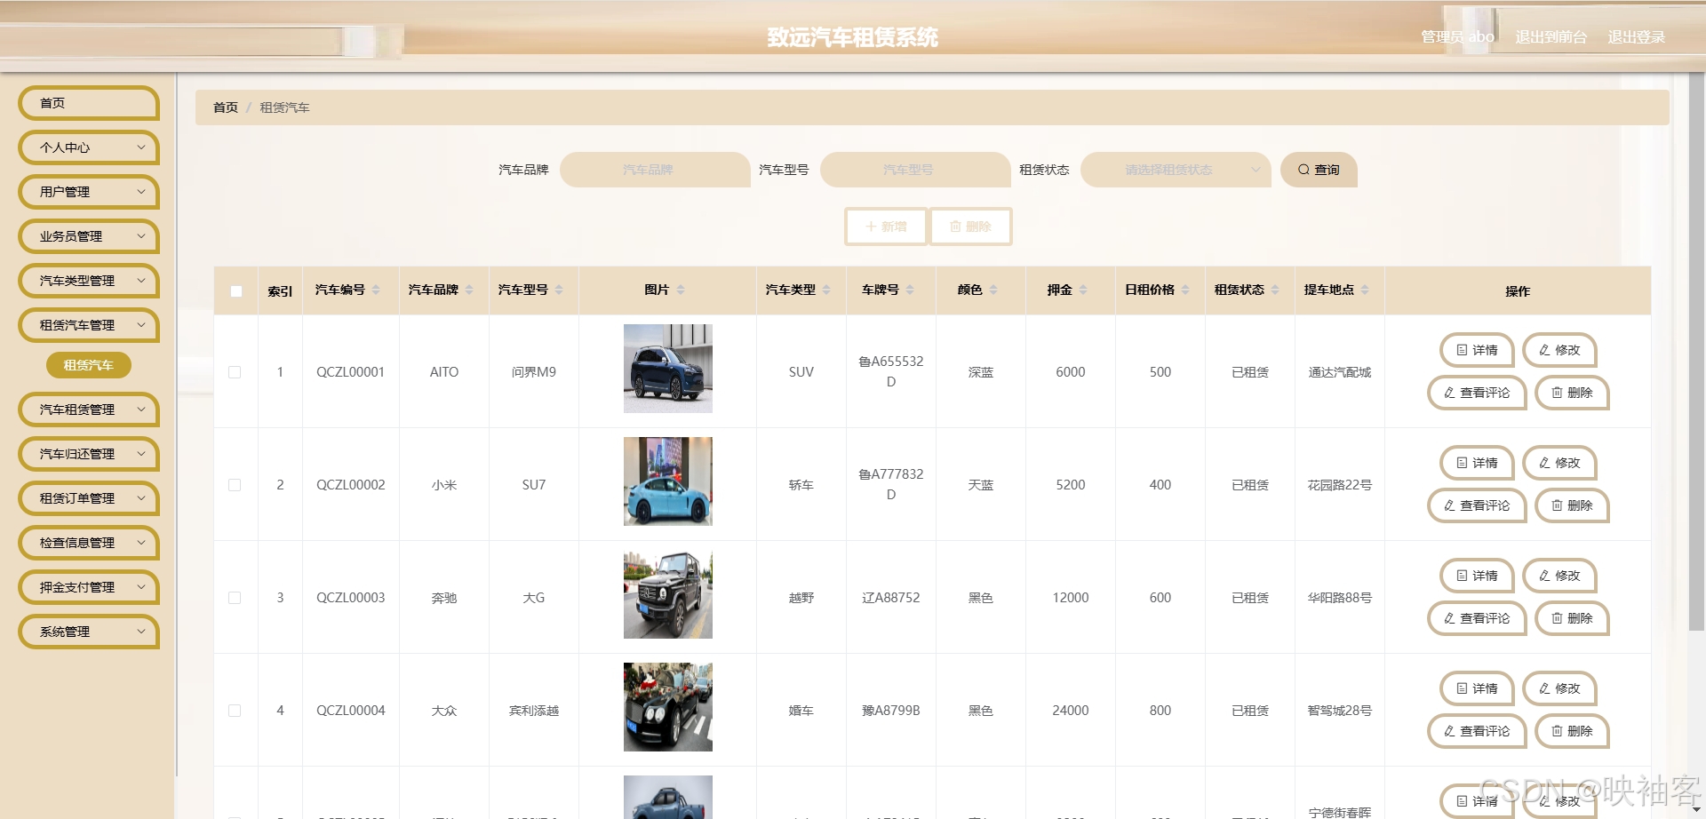Click 退出登录 link

click(1636, 36)
